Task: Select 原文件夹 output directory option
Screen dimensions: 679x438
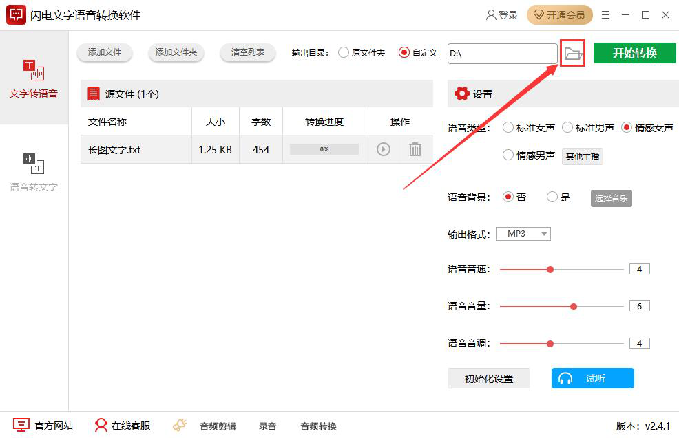Action: tap(362, 53)
